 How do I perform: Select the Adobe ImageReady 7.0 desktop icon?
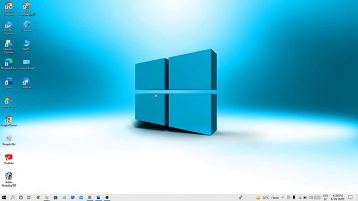pos(26,9)
